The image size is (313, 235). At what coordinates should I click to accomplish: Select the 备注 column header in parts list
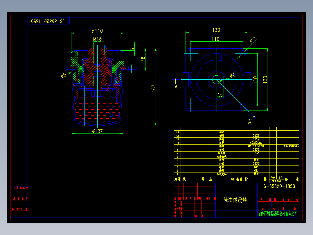(292, 179)
